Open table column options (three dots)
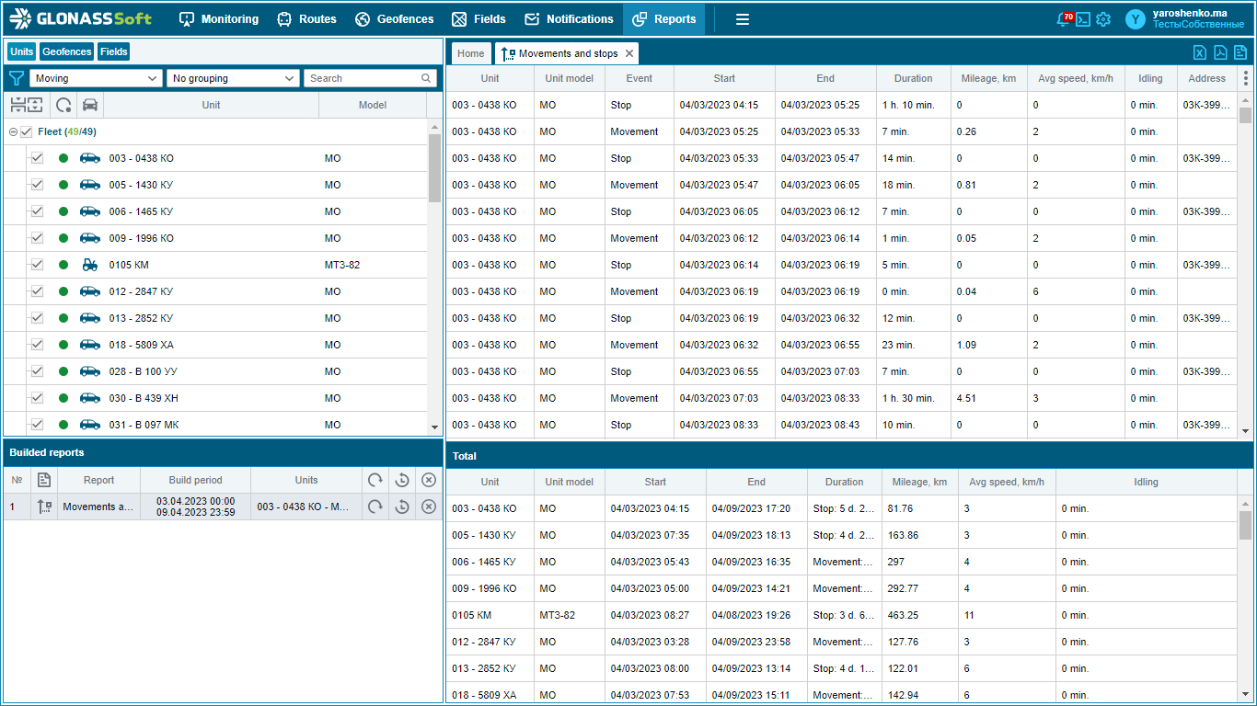 (1246, 79)
